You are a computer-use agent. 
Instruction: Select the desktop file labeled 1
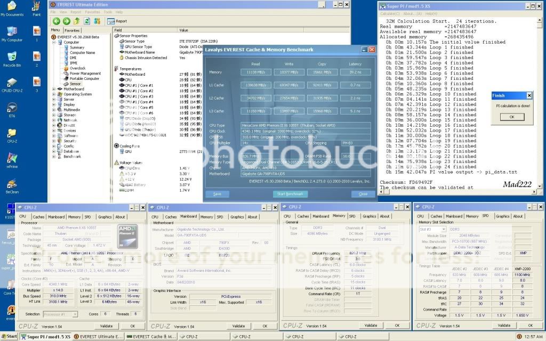[x=37, y=34]
